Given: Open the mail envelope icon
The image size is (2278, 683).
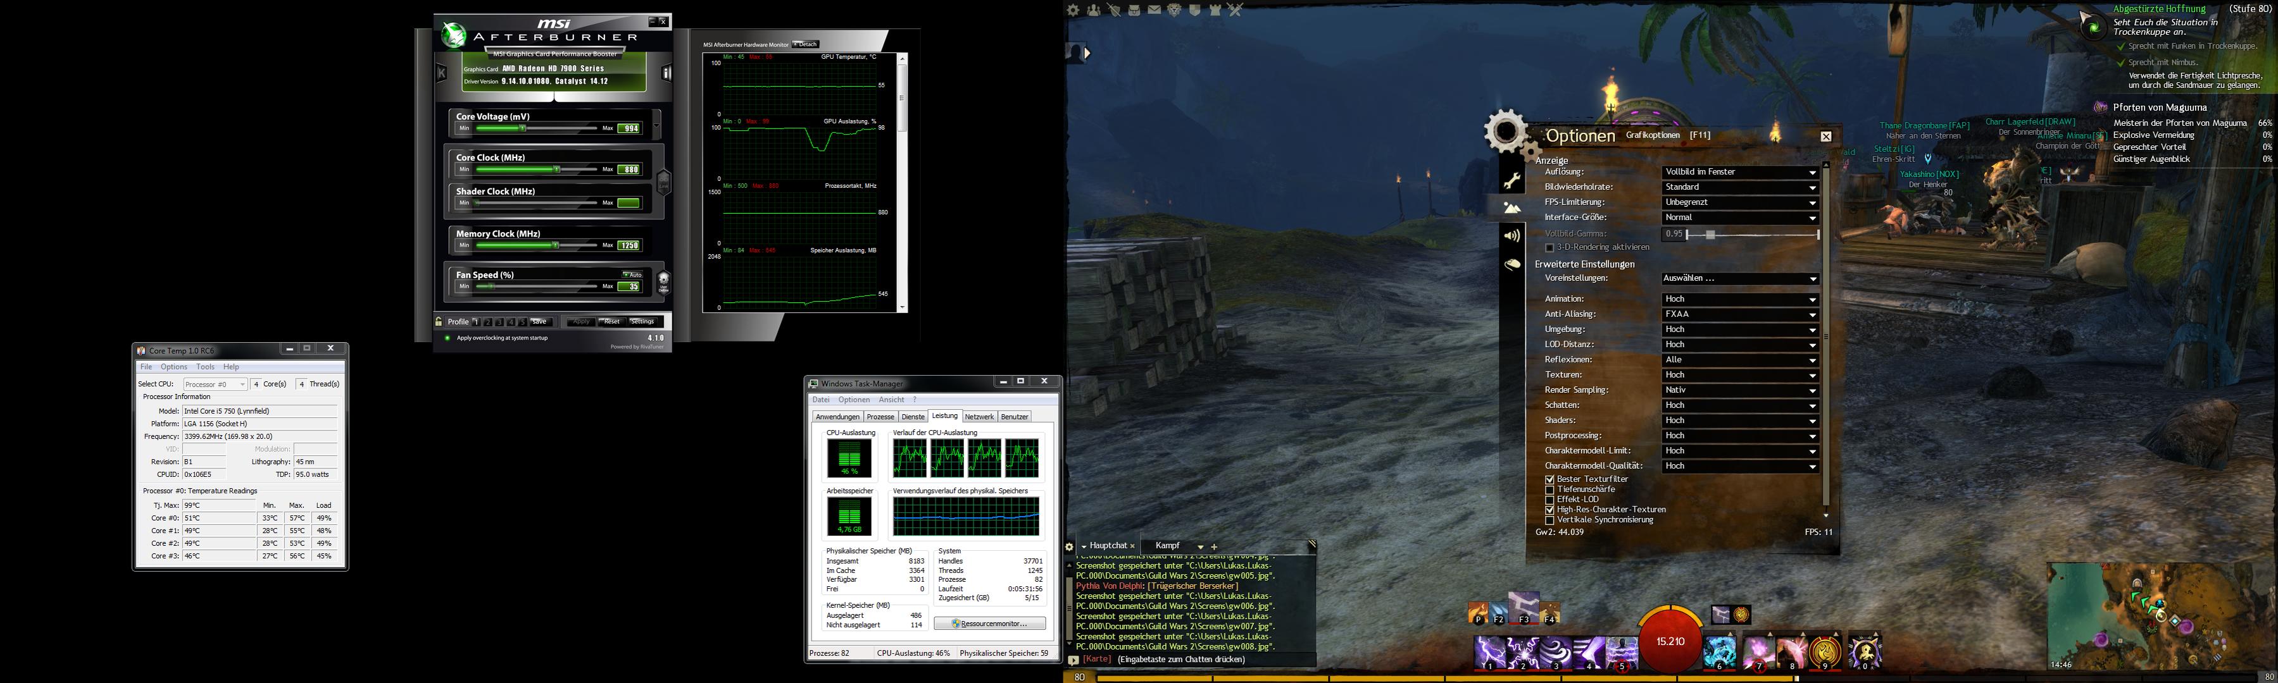Looking at the screenshot, I should click(x=1154, y=9).
